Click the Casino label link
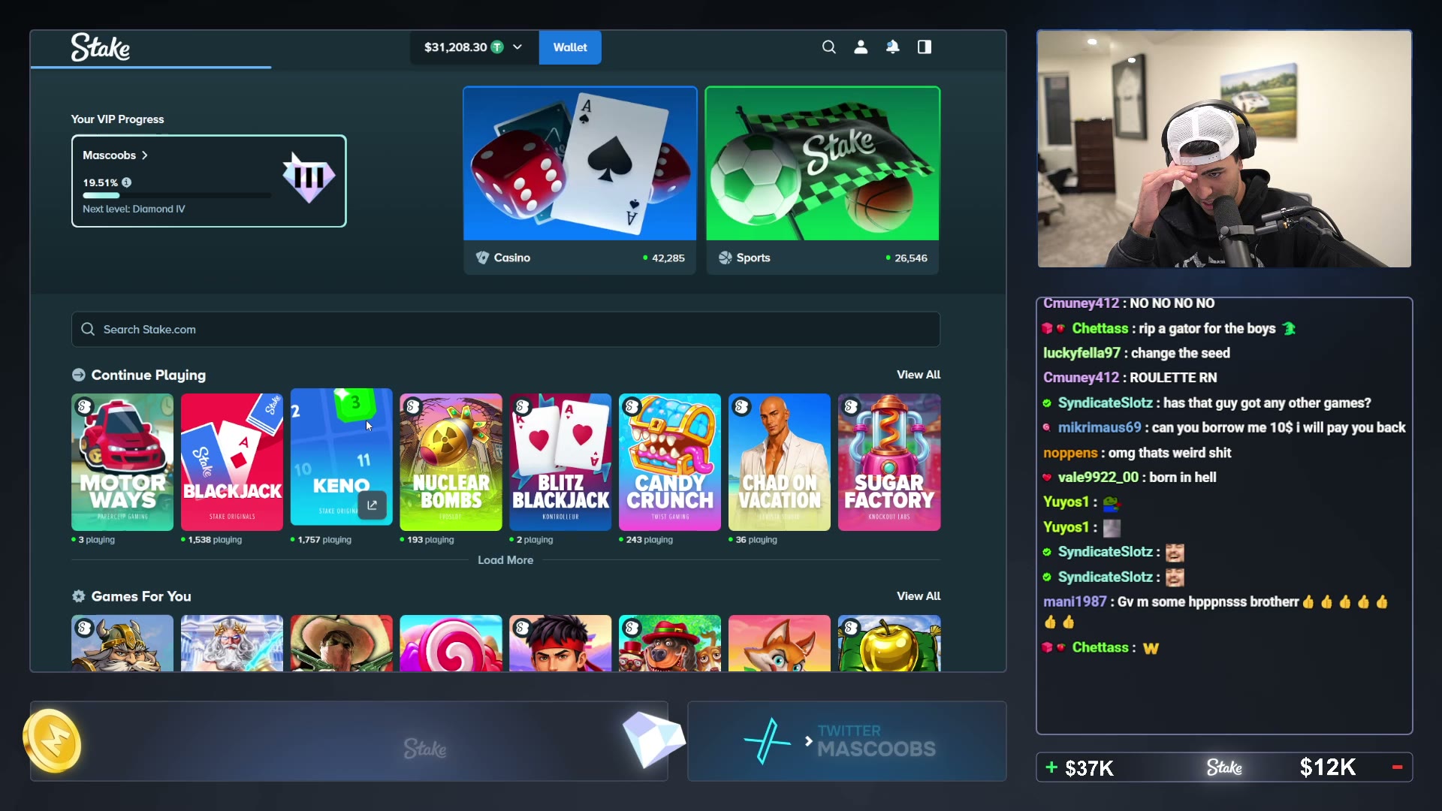Image resolution: width=1442 pixels, height=811 pixels. click(512, 258)
